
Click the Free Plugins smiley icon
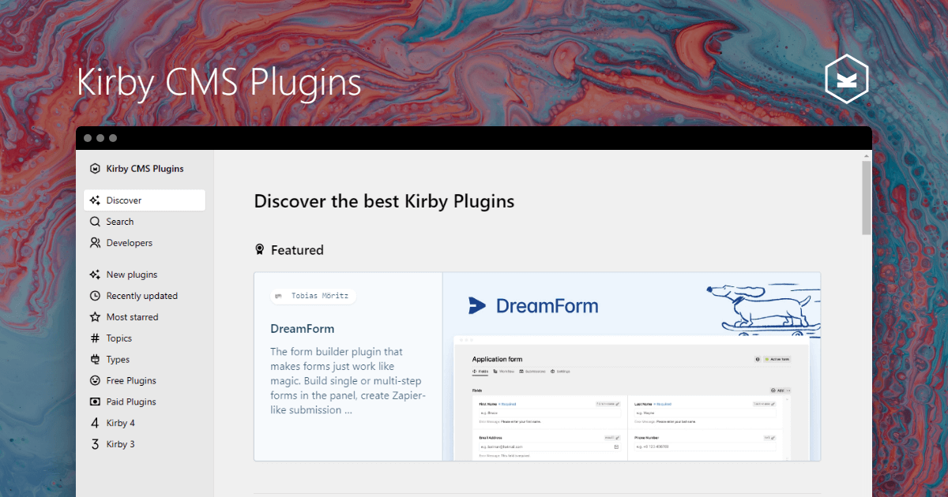pyautogui.click(x=96, y=380)
